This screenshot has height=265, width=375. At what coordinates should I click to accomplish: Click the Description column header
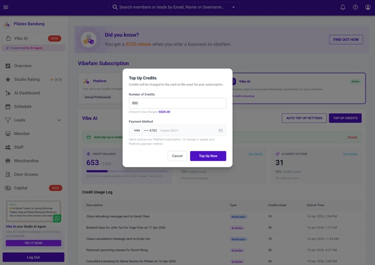click(x=94, y=205)
